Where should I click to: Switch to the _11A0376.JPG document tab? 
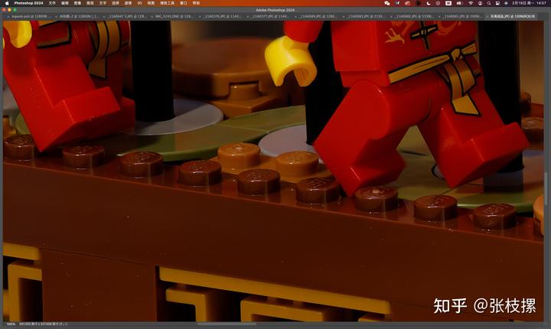click(223, 16)
